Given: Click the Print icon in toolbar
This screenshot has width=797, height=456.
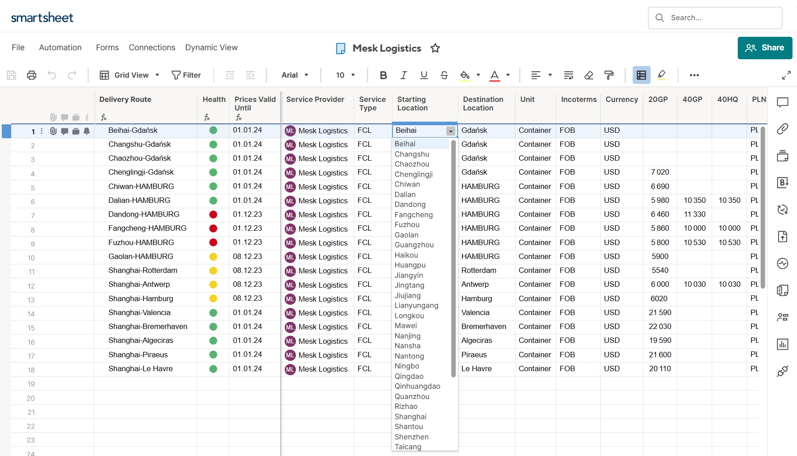Looking at the screenshot, I should [31, 75].
